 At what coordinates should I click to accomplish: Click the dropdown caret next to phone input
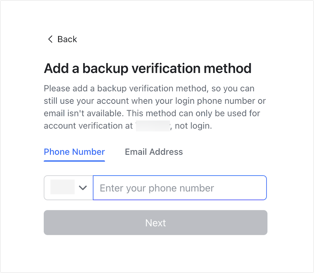83,188
